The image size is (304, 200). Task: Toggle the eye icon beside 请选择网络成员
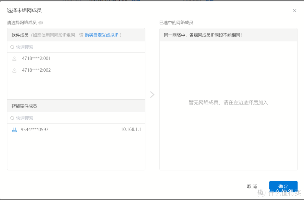click(41, 22)
